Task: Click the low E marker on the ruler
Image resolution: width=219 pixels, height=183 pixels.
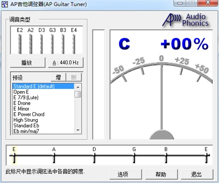Action: tap(14, 155)
